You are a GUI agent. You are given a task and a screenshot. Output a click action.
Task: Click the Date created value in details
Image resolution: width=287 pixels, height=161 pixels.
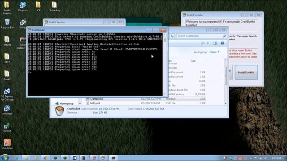[x=153, y=109]
